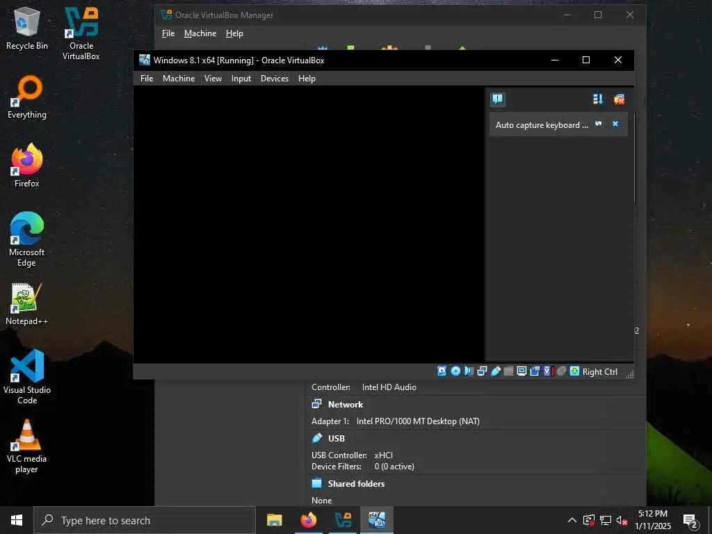Click the delete all notifications icon
Viewport: 712px width, 534px height.
(x=619, y=99)
